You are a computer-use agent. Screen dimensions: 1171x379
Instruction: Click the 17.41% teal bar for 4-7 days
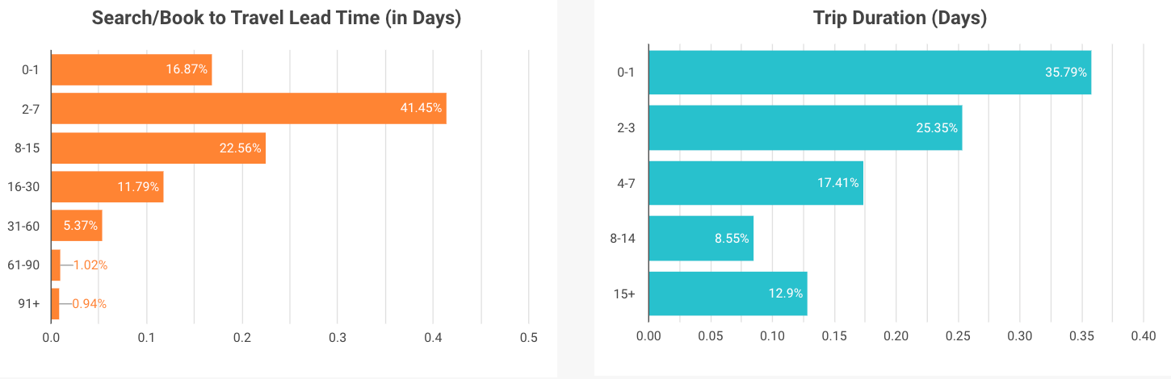[756, 183]
